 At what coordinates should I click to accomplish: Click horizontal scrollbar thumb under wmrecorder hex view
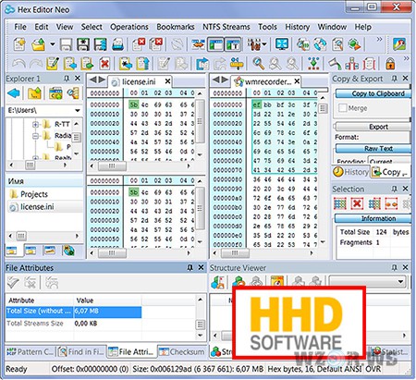pos(235,253)
